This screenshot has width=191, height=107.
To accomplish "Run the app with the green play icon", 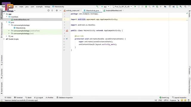I will (135, 7).
